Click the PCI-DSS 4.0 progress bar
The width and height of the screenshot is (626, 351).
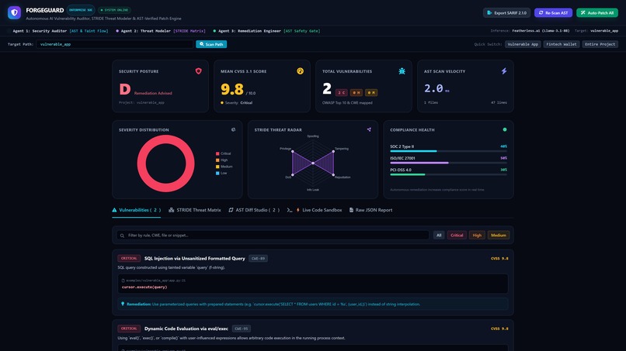tap(448, 174)
